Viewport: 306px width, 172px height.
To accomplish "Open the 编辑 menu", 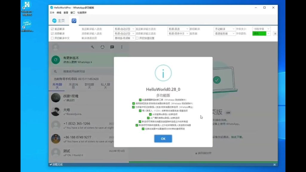I will click(59, 13).
